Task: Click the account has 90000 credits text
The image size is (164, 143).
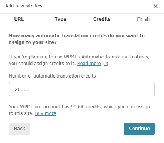Action: click(80, 110)
